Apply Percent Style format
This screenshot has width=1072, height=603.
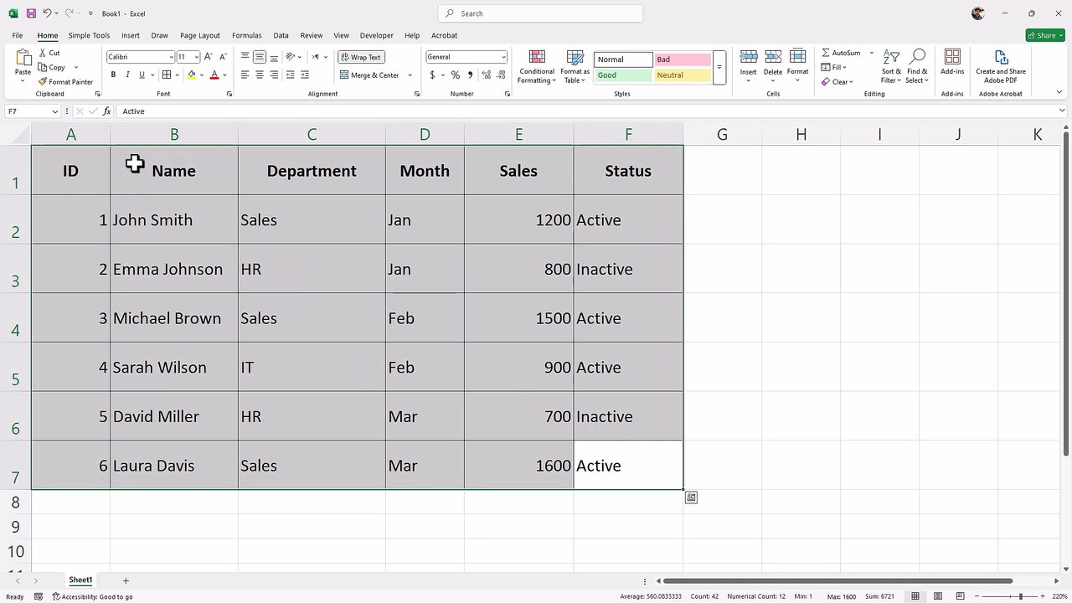pyautogui.click(x=455, y=75)
